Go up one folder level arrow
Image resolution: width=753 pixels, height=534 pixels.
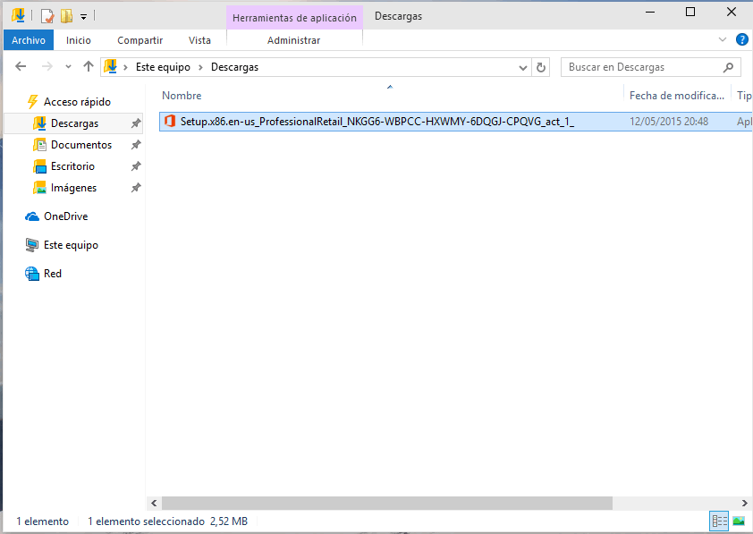click(88, 67)
